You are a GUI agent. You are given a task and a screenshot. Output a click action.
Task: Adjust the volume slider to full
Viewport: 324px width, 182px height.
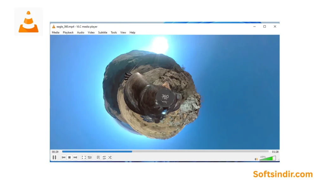tap(275, 158)
